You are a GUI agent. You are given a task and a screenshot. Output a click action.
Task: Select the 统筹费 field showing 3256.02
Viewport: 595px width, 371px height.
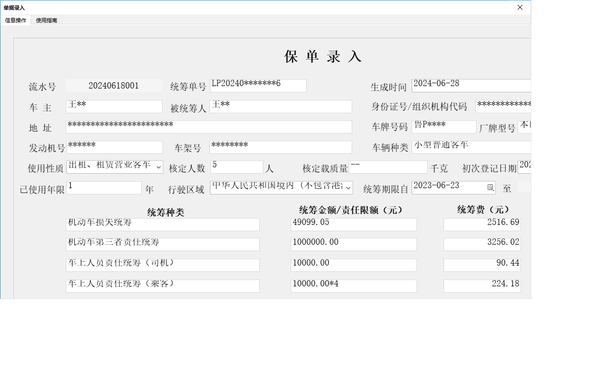tap(481, 244)
